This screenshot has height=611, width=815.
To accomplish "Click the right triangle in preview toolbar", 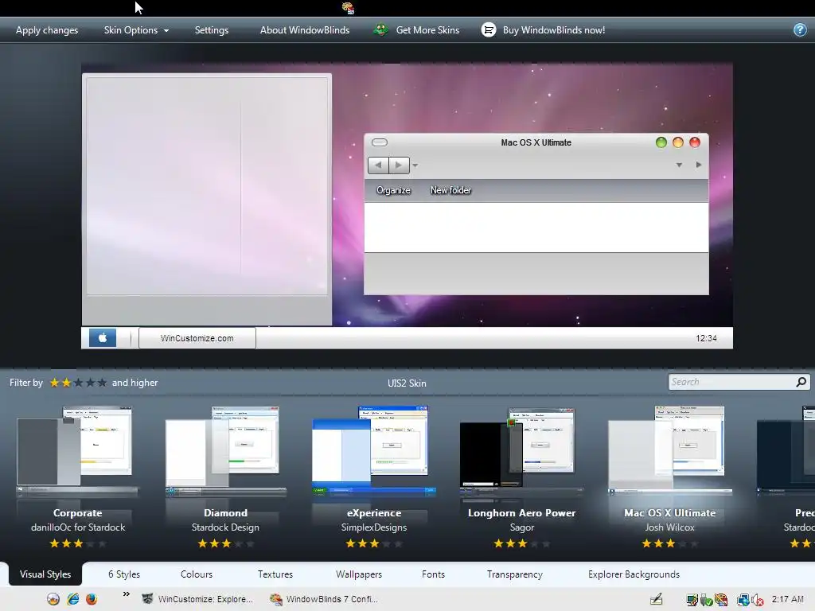I will point(699,165).
